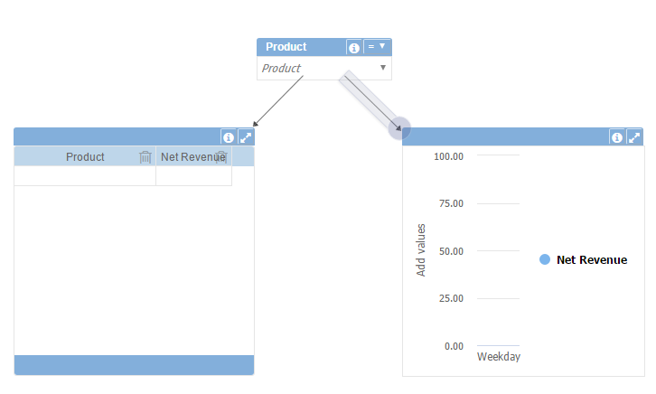The width and height of the screenshot is (656, 394).
Task: Click the empty Product table cell
Action: (85, 176)
